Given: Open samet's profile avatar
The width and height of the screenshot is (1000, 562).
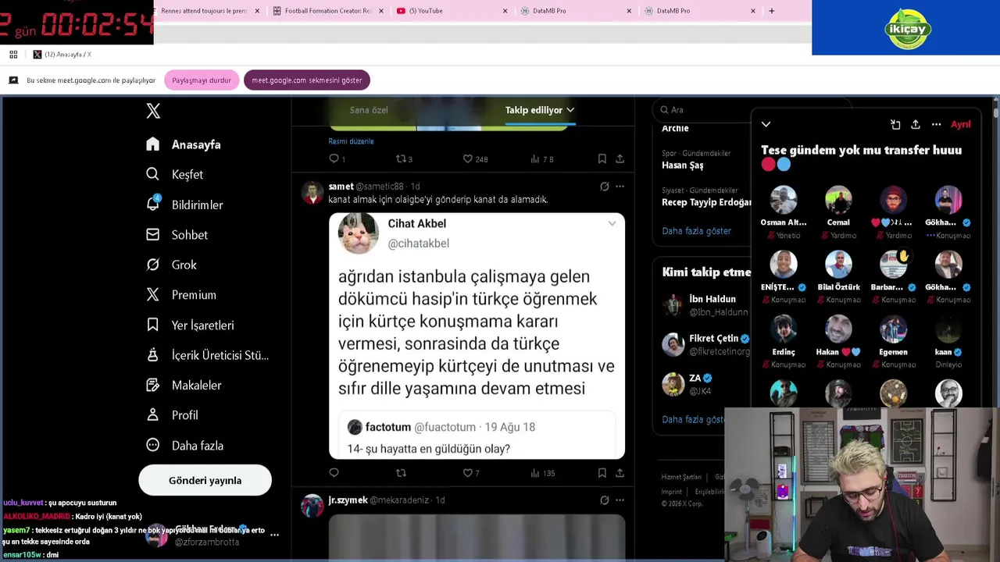Looking at the screenshot, I should click(x=312, y=192).
